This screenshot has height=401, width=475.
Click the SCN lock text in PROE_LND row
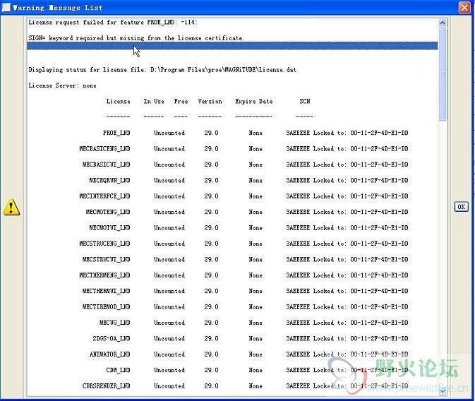347,133
